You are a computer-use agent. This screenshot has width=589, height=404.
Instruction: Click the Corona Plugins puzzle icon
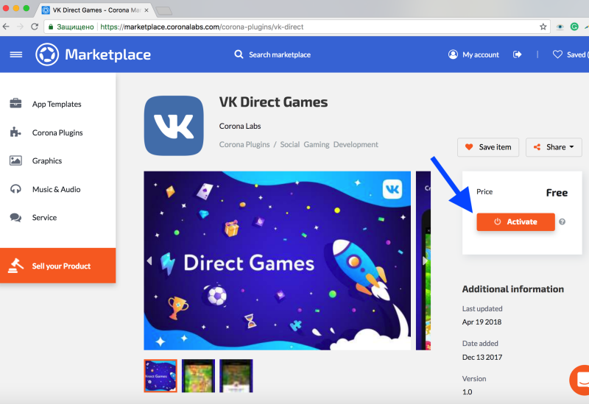point(15,132)
